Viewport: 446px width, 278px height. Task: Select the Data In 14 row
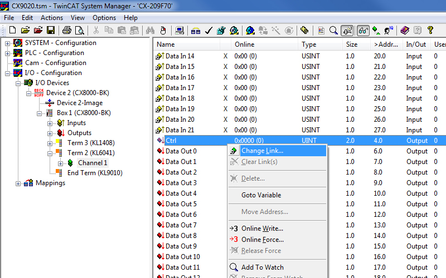[299, 56]
